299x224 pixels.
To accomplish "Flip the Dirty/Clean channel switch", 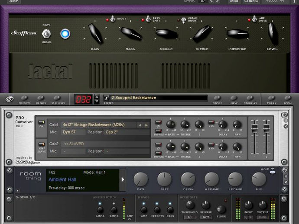I will point(46,34).
